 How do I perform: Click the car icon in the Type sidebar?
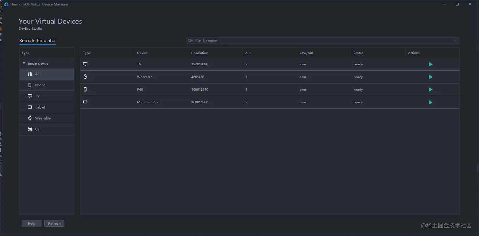point(30,129)
